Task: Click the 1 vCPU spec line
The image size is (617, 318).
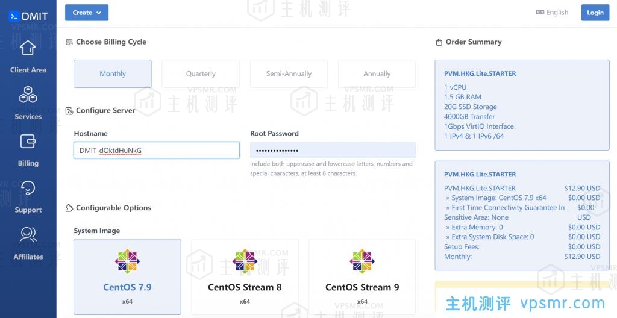Action: pos(455,87)
